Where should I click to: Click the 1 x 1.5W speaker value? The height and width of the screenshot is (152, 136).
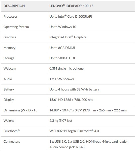(x=62, y=79)
